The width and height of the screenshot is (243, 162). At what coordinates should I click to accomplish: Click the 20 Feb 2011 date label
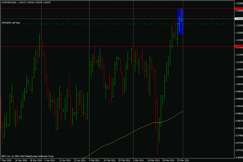[124, 160]
